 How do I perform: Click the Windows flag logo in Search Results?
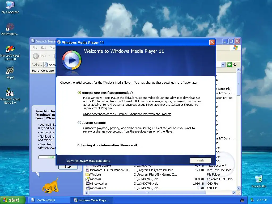click(235, 48)
